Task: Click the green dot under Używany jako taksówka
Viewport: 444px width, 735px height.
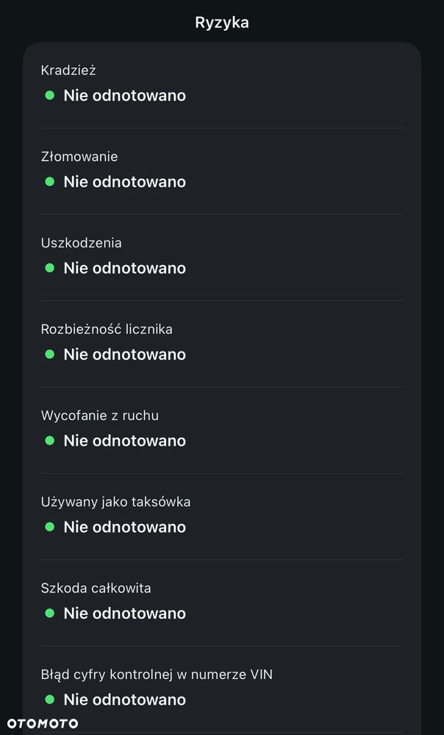Action: (50, 527)
